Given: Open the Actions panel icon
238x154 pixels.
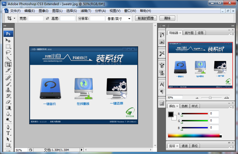Looking at the screenshot, I should click(162, 42).
